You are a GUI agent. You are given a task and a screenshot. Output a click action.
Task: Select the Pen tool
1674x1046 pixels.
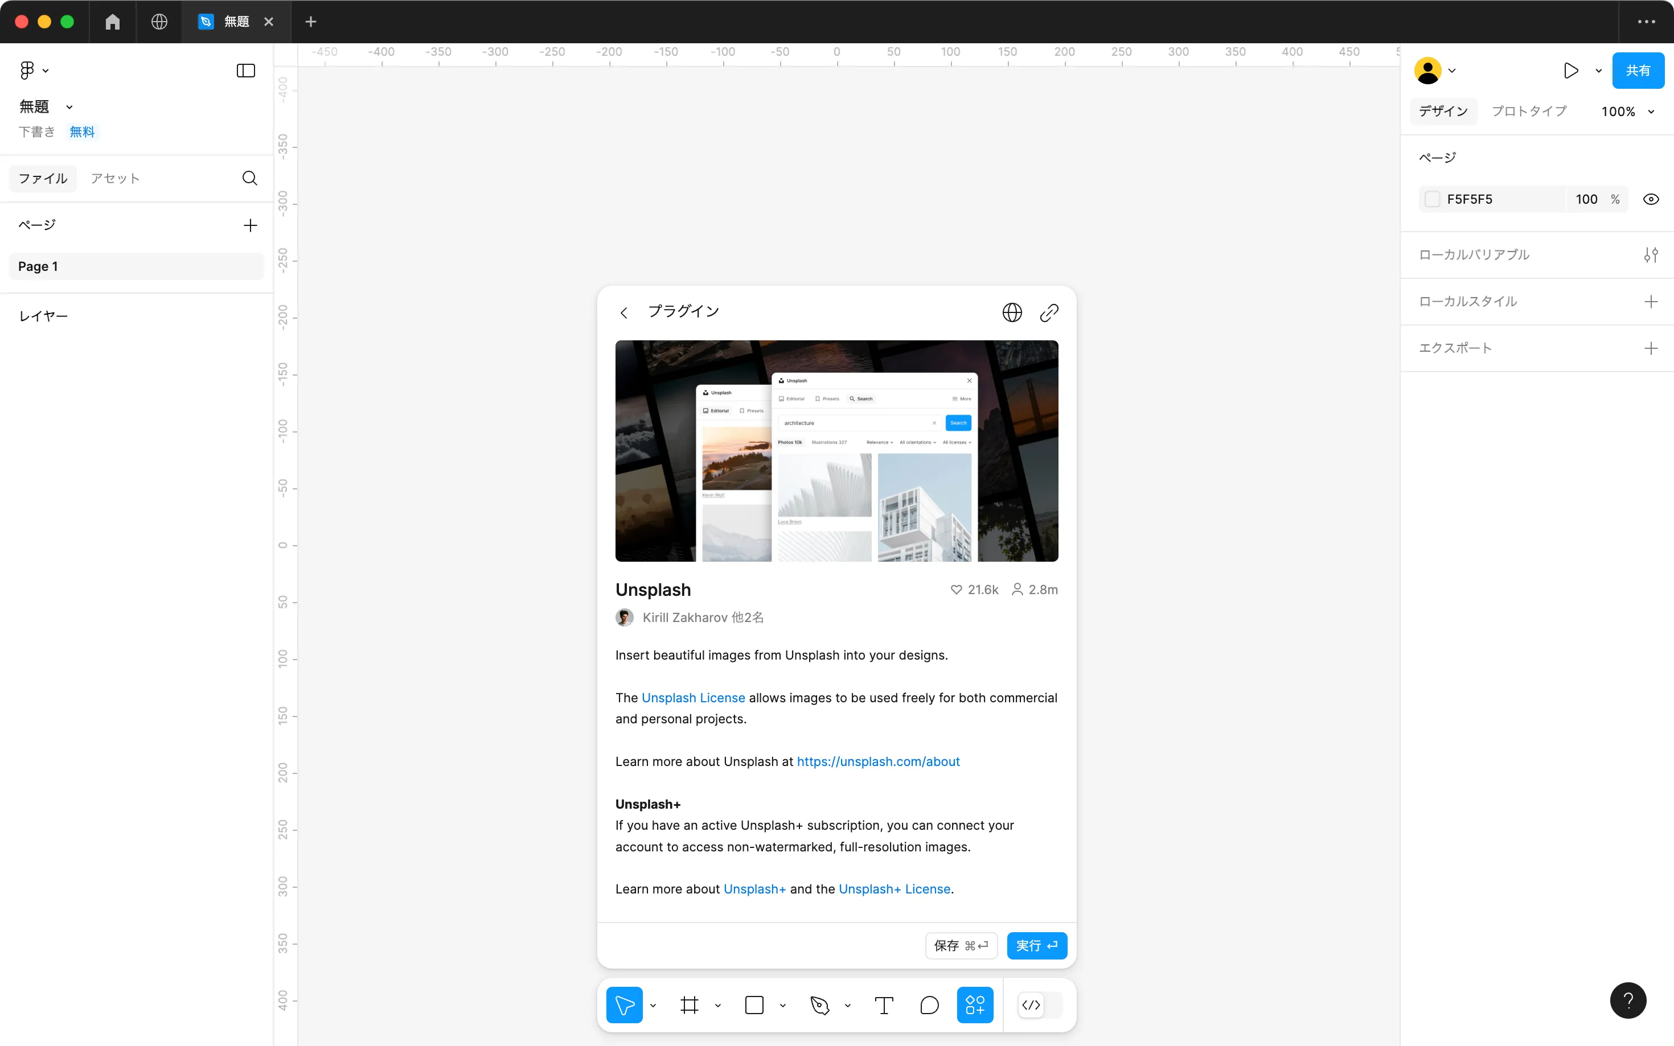point(819,1005)
